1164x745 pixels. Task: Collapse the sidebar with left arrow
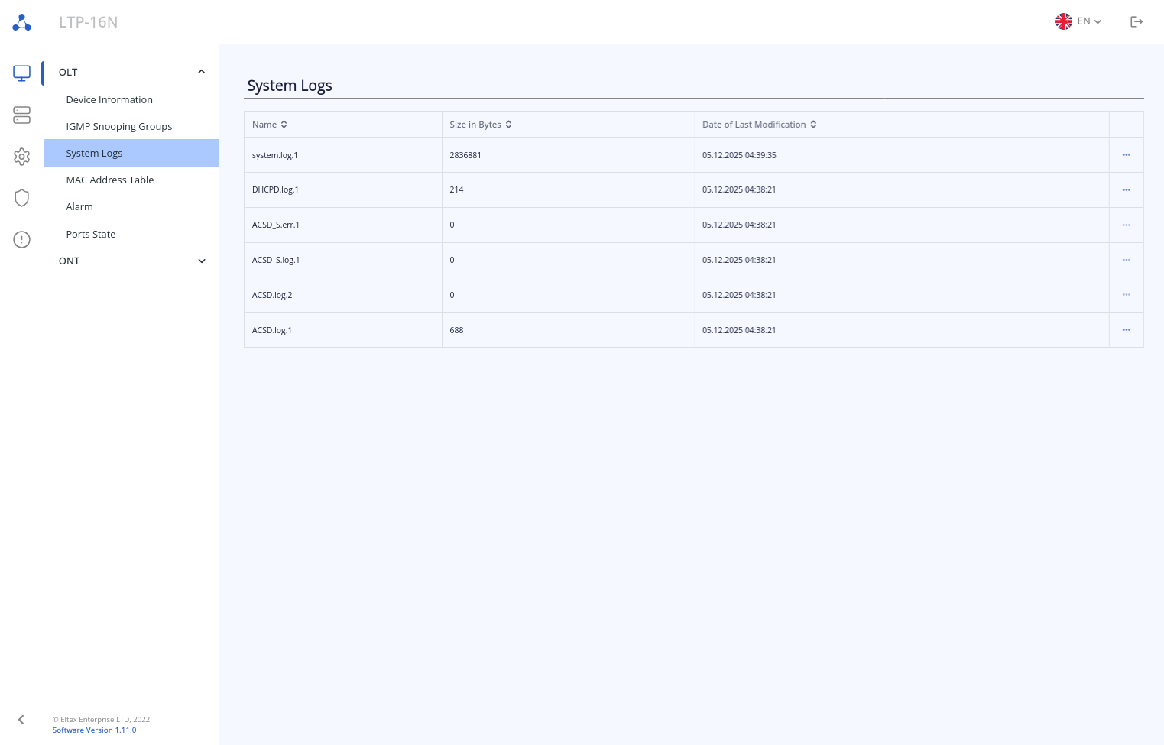coord(21,719)
